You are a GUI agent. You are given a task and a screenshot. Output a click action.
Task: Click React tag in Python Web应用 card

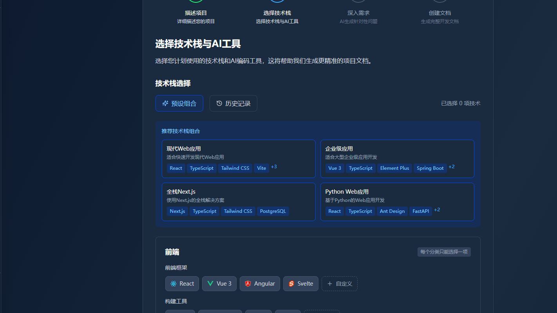pos(335,211)
